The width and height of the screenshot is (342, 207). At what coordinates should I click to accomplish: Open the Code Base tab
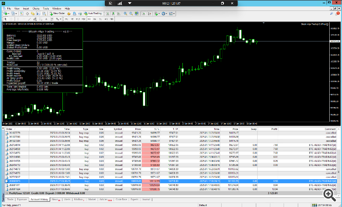click(x=121, y=199)
